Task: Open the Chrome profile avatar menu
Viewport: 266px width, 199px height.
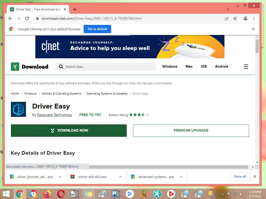Action: click(245, 18)
